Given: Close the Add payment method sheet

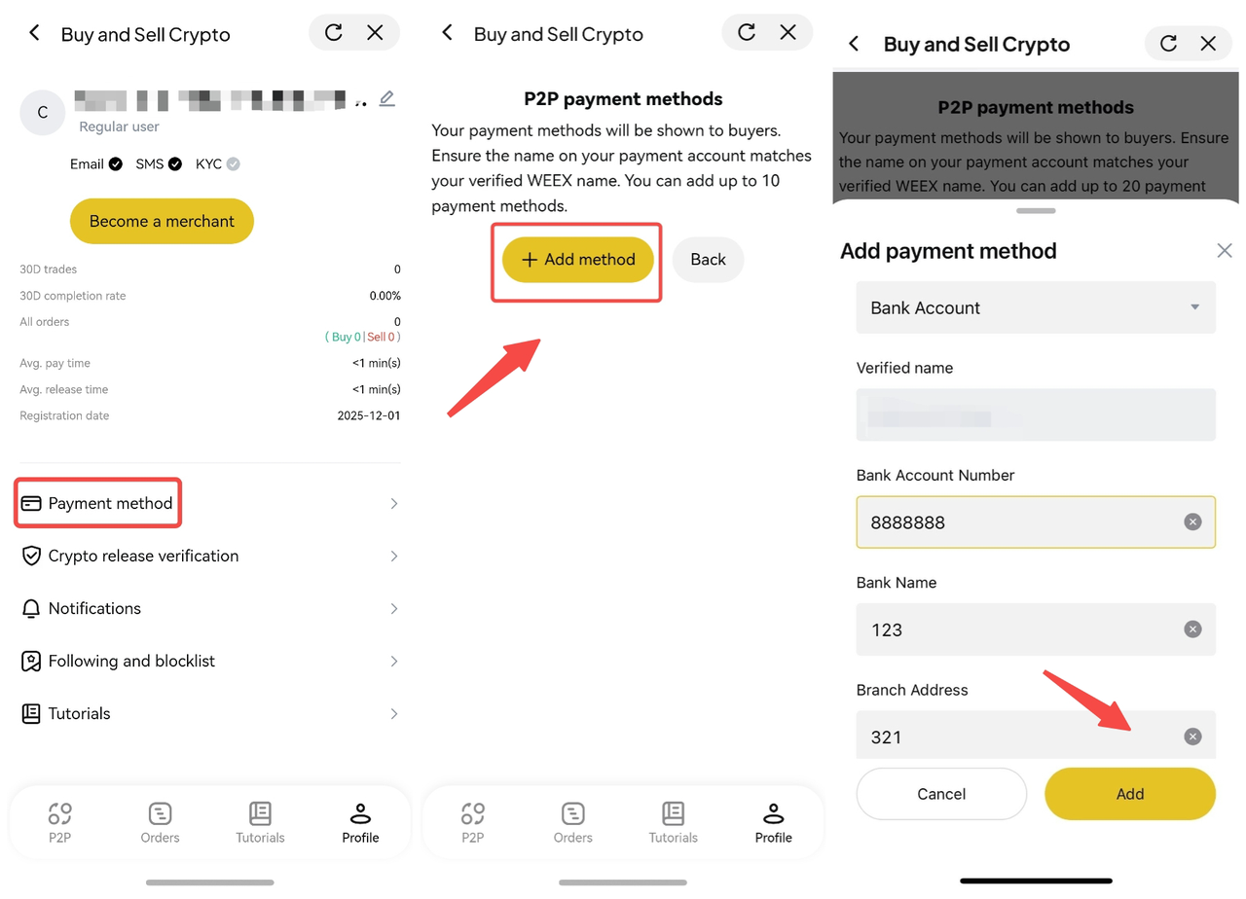Looking at the screenshot, I should (1225, 251).
